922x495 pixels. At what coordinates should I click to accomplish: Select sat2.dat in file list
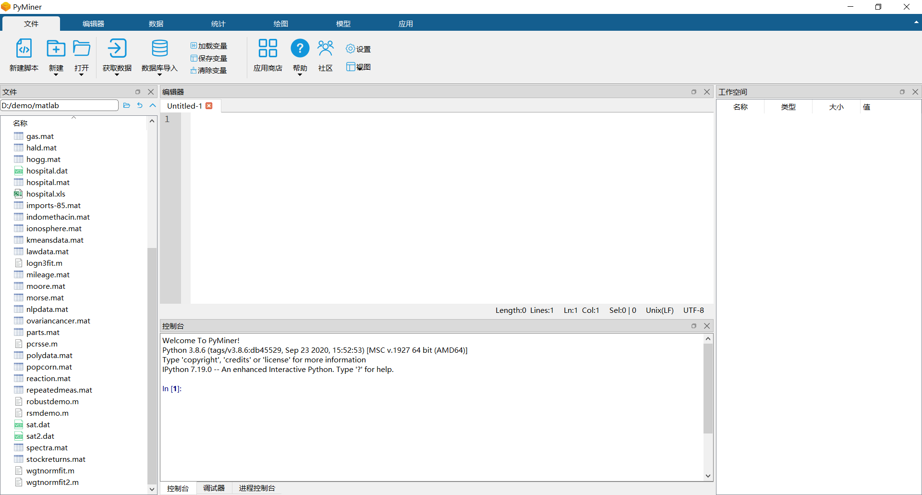point(40,436)
